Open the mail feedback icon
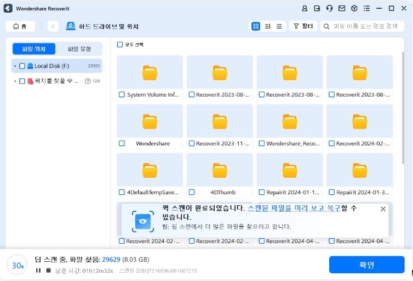Screen dimensions: 413x281 pyautogui.click(x=342, y=8)
